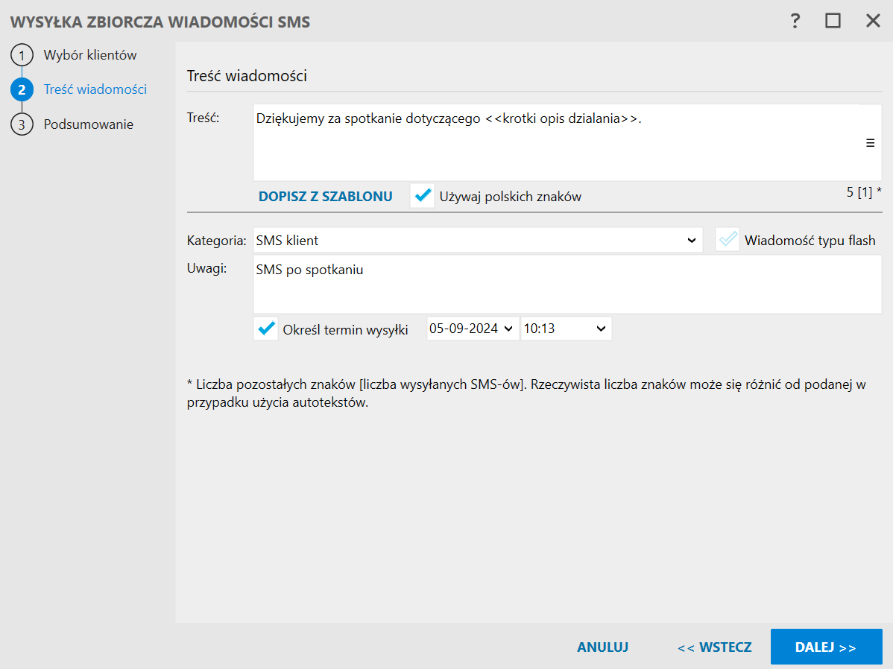The width and height of the screenshot is (893, 669).
Task: Click the autotext menu icon in Treść field
Action: coord(870,144)
